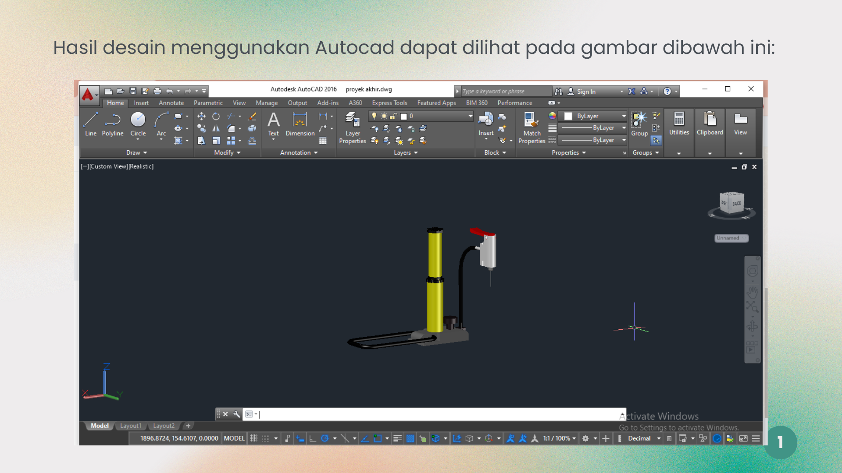Screen dimensions: 842x473
Task: Click the object color wheel icon
Action: 552,116
